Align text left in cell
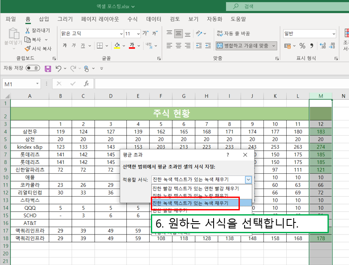The width and height of the screenshot is (349, 265). click(x=169, y=46)
